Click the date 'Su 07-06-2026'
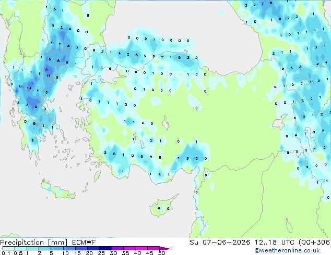The height and width of the screenshot is (255, 331). click(x=220, y=243)
